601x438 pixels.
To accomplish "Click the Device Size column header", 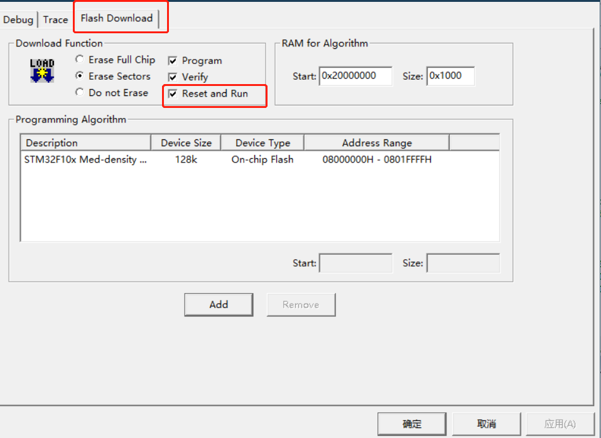I will tap(186, 143).
